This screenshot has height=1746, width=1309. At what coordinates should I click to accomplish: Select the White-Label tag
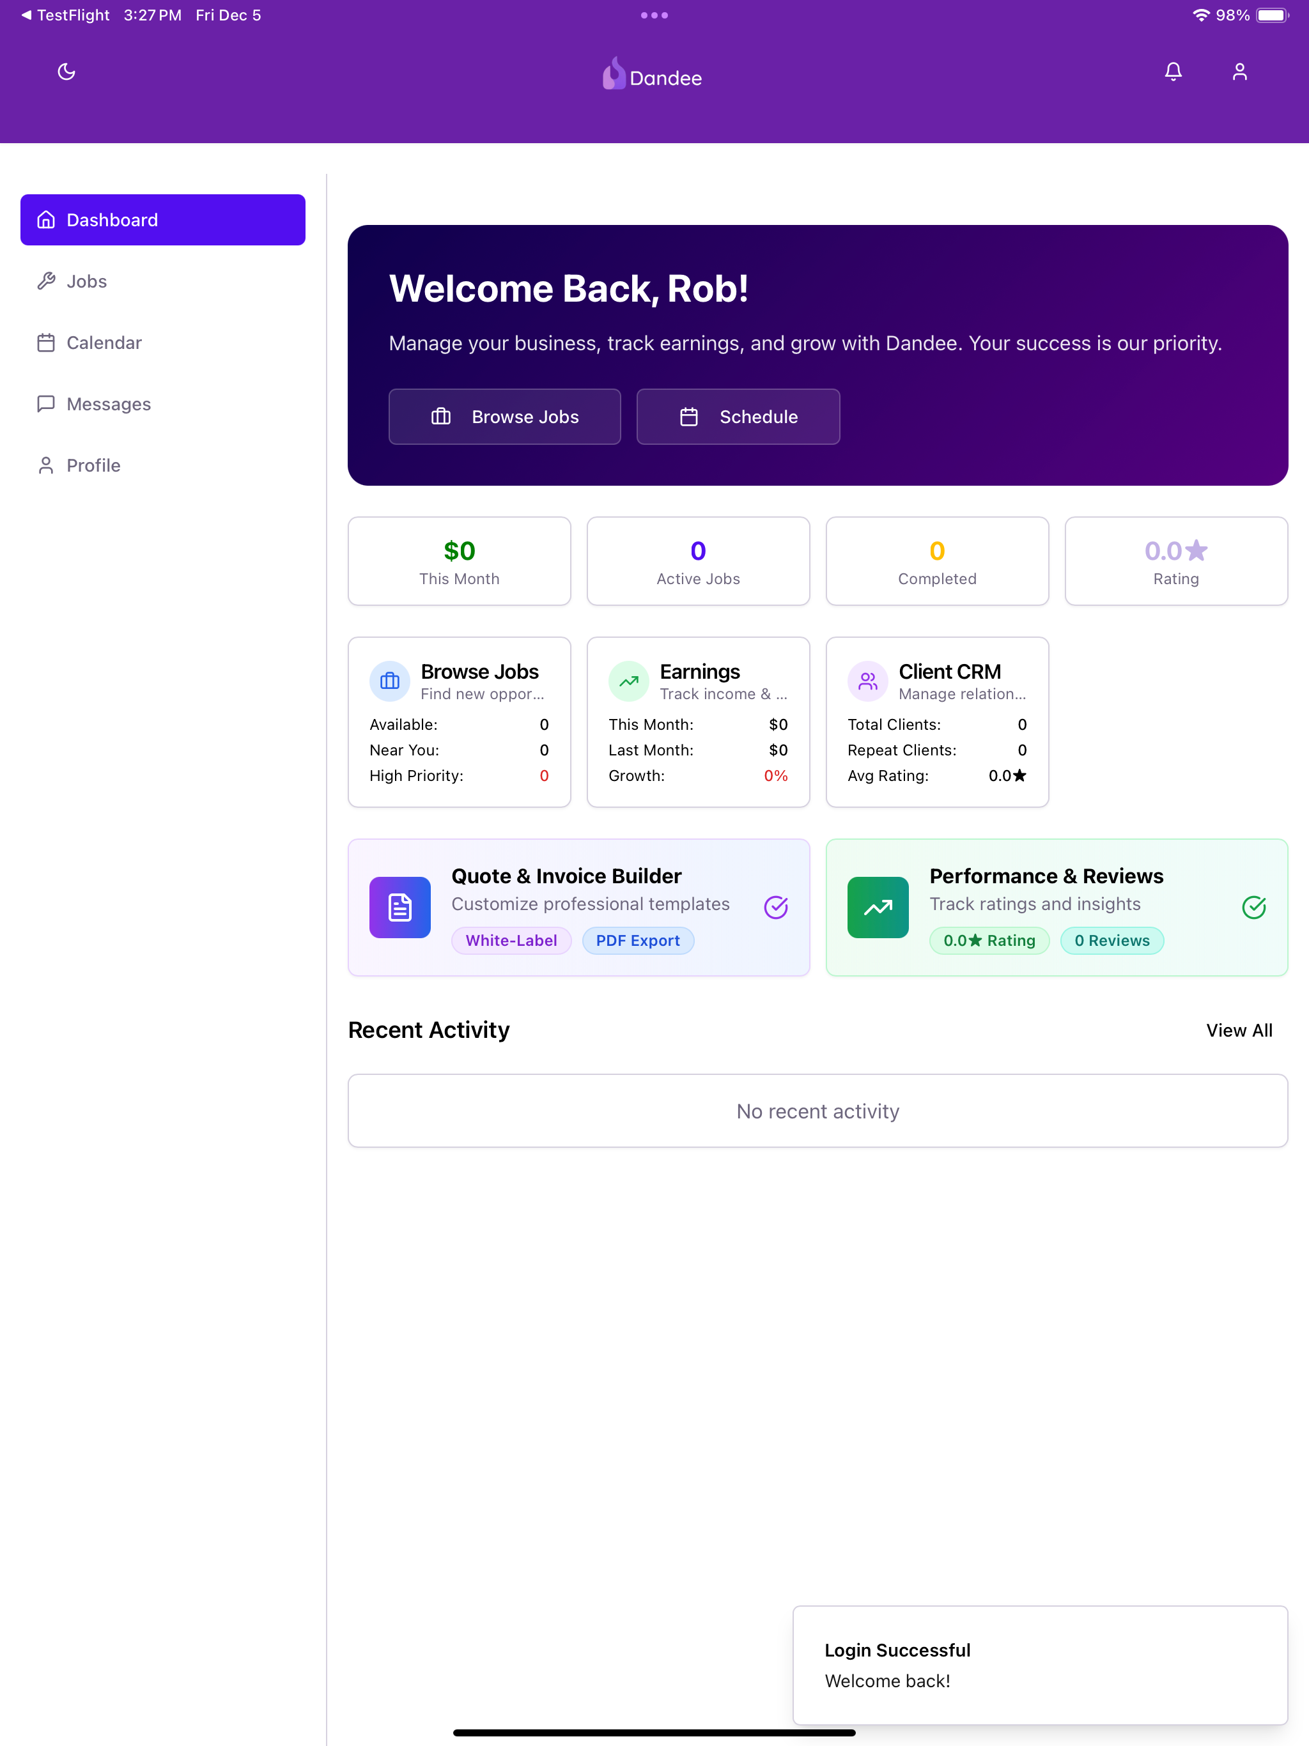[511, 941]
